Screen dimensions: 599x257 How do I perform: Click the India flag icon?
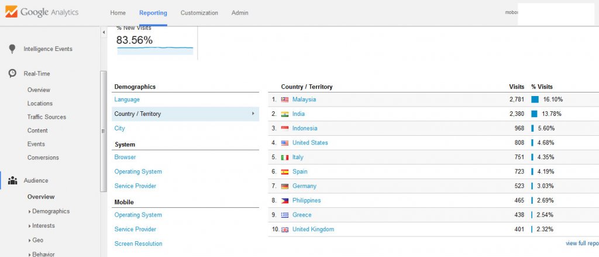click(285, 114)
